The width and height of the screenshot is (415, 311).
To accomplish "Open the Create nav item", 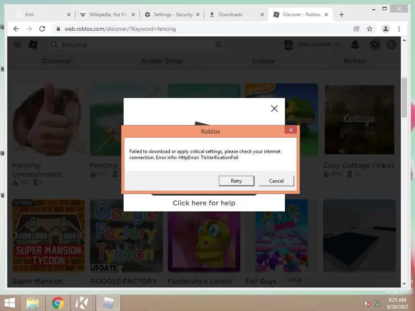I will (263, 61).
